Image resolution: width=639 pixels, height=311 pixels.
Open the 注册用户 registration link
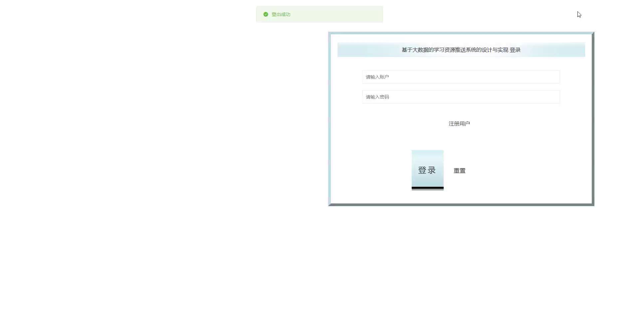[x=459, y=124]
